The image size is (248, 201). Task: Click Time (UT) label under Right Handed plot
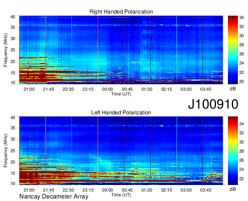[x=121, y=94]
